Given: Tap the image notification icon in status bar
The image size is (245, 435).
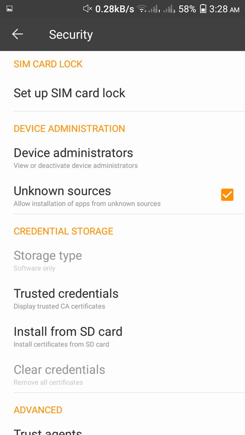Looking at the screenshot, I should click(9, 9).
